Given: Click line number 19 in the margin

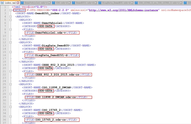Looking at the screenshot, I should tap(4, 65).
